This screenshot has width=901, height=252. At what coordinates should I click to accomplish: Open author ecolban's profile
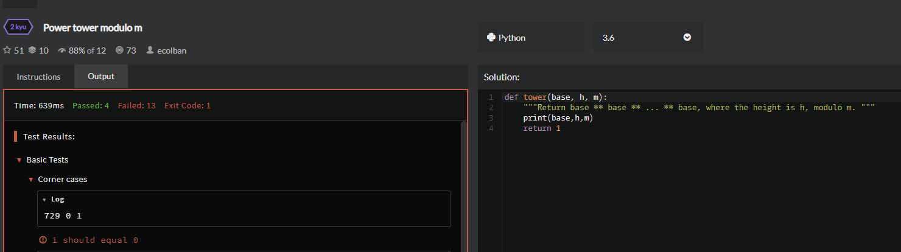(172, 51)
